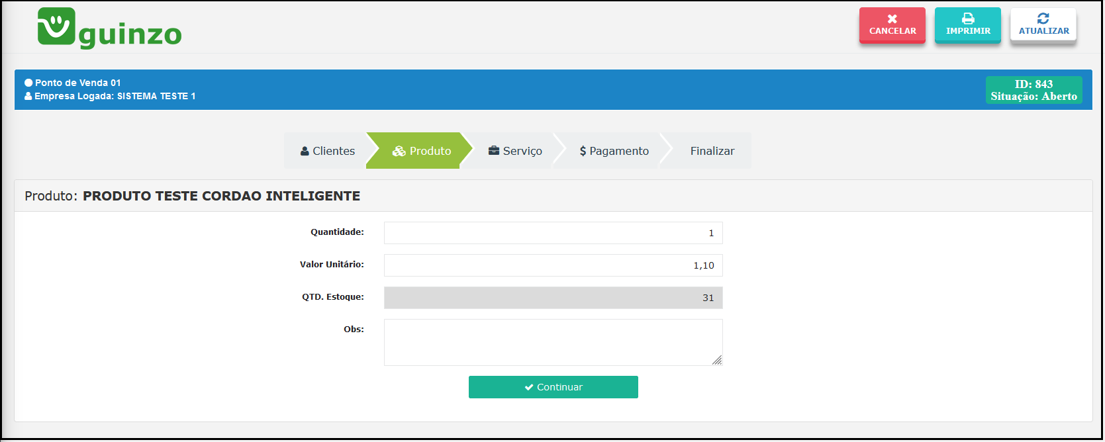Focus the Quantidade input field
This screenshot has height=442, width=1105.
(x=553, y=233)
